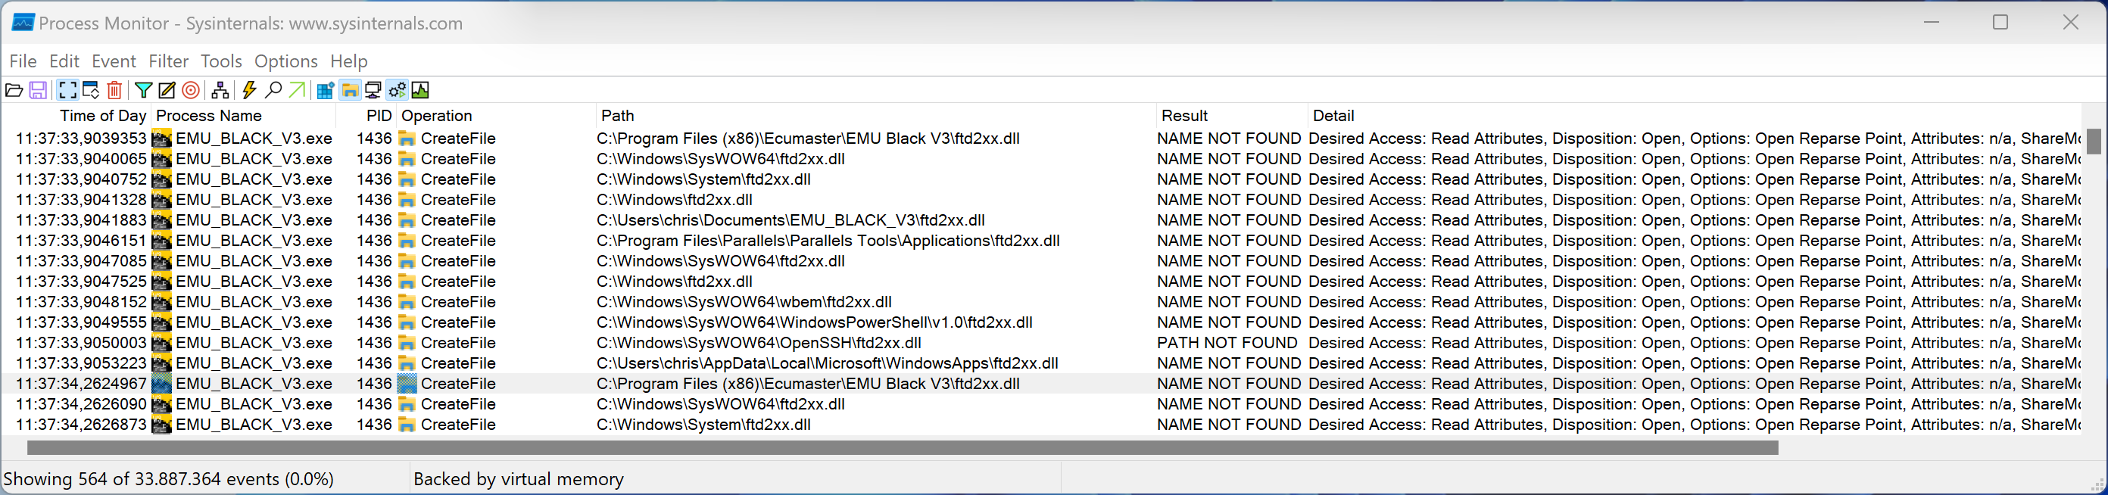Select CreateFile in the 11:37:33,9049555 row
This screenshot has height=495, width=2108.
pos(458,323)
